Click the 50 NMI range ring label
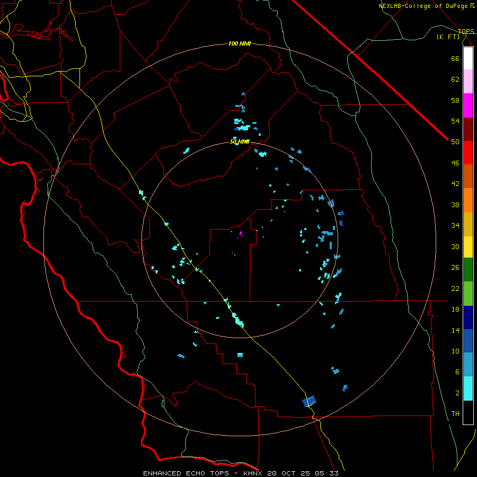The width and height of the screenshot is (477, 477). click(240, 142)
